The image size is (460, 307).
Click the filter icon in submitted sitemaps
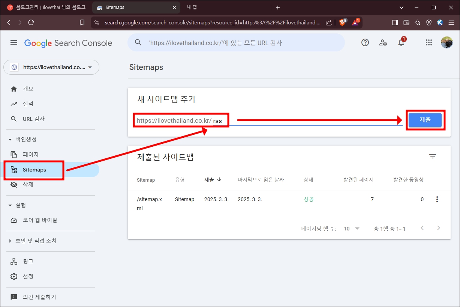[433, 157]
